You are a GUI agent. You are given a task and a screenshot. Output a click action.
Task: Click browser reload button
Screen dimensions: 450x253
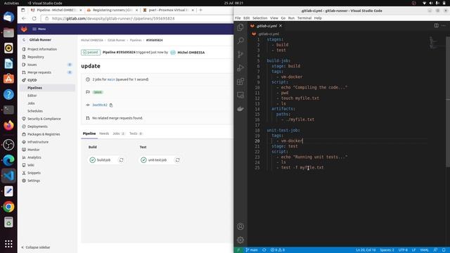[34, 18]
